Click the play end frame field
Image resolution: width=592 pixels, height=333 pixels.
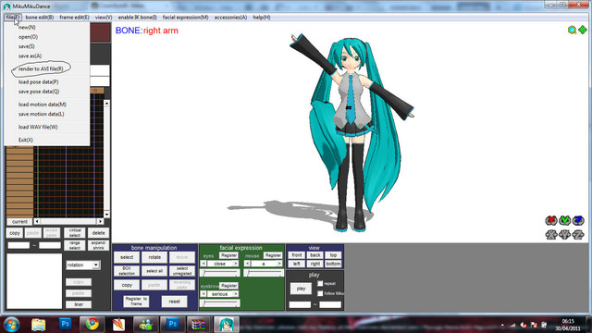[330, 304]
